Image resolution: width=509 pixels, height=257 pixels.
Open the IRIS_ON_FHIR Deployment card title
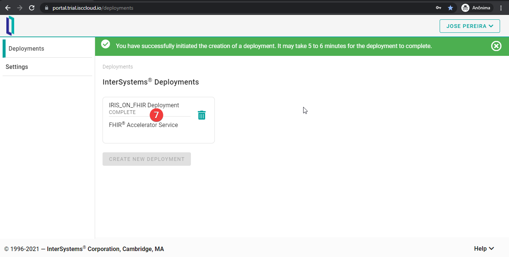pos(144,105)
